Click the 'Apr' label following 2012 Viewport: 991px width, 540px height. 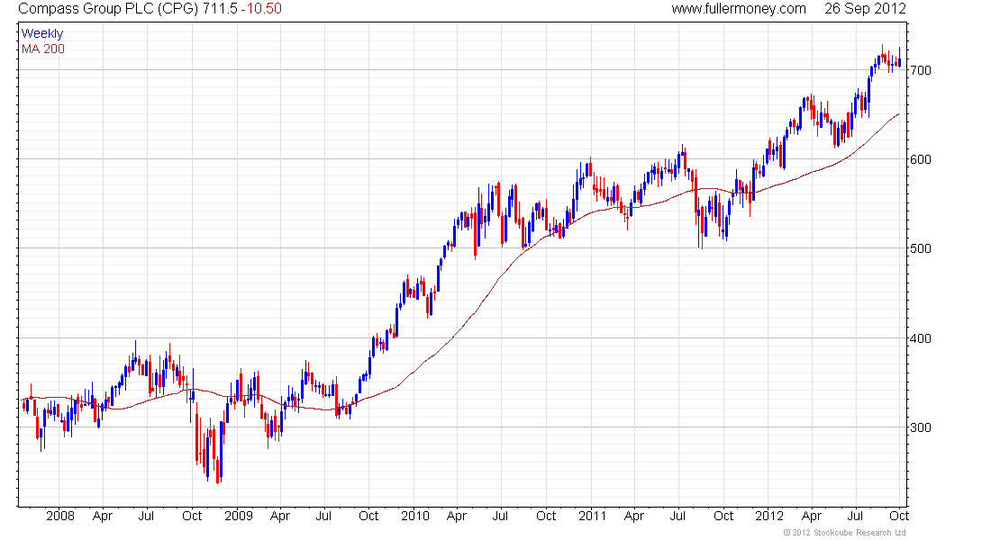tap(812, 517)
